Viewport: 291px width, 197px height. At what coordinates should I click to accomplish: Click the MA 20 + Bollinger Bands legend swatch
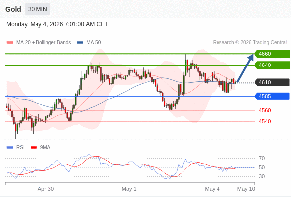(10, 43)
